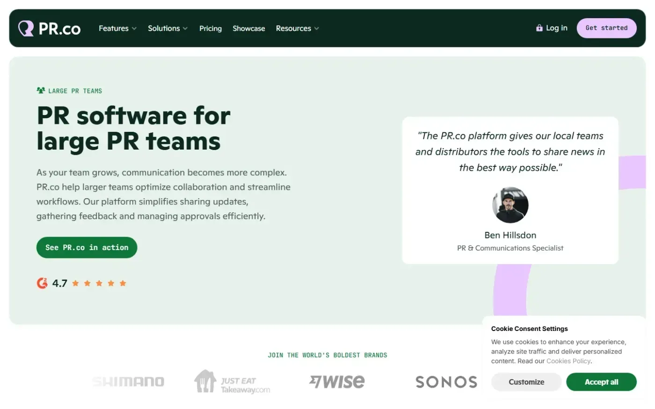
Task: Expand the Resources chevron arrow
Action: pyautogui.click(x=317, y=29)
